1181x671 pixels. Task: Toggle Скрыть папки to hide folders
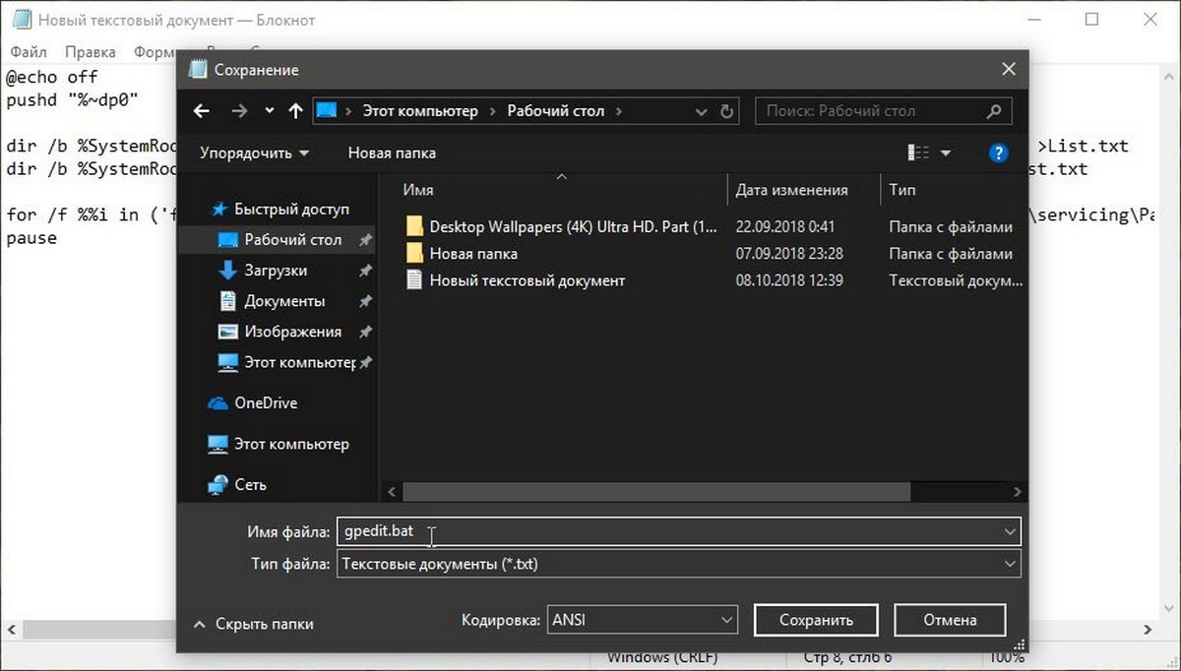pos(253,623)
